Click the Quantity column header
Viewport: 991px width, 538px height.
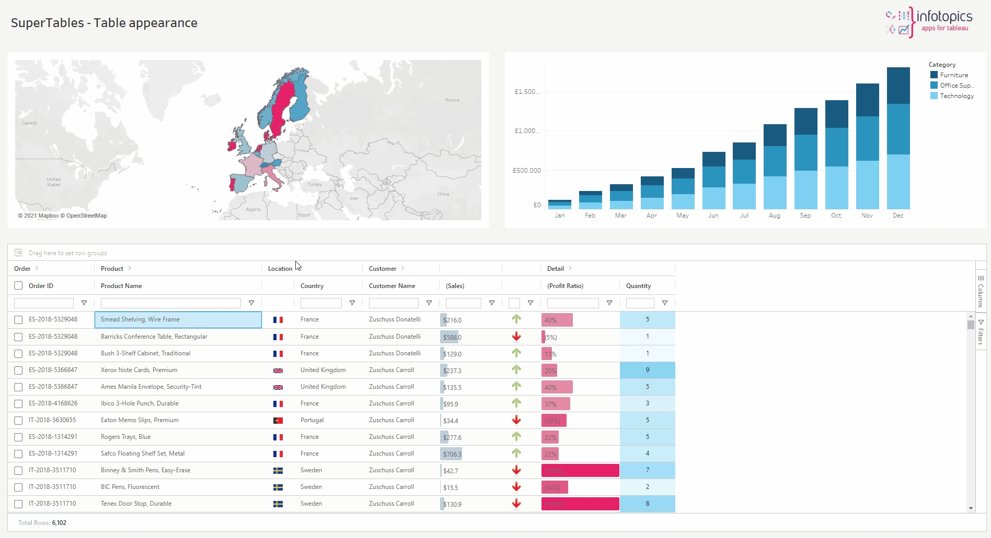pos(638,286)
